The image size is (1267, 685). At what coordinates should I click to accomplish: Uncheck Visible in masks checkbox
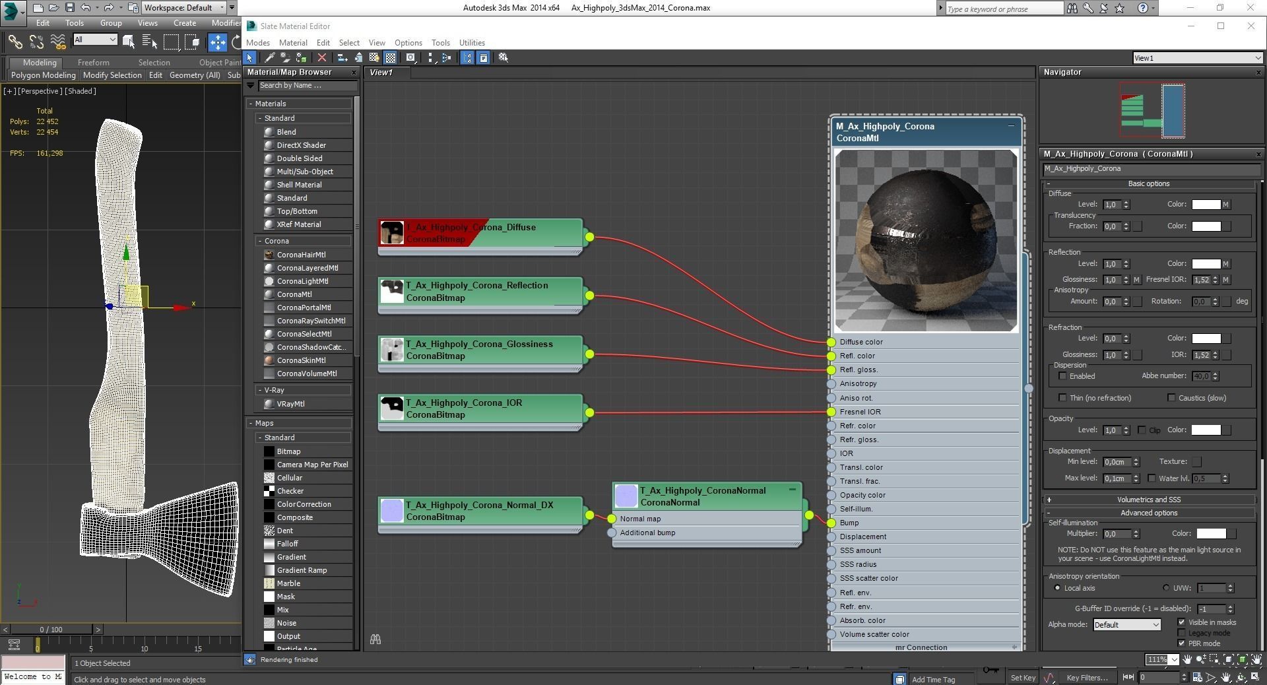click(x=1181, y=622)
